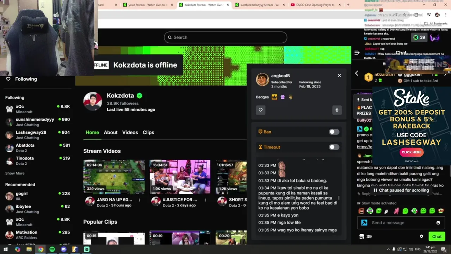Open All Bookmarks folder

click(x=436, y=24)
